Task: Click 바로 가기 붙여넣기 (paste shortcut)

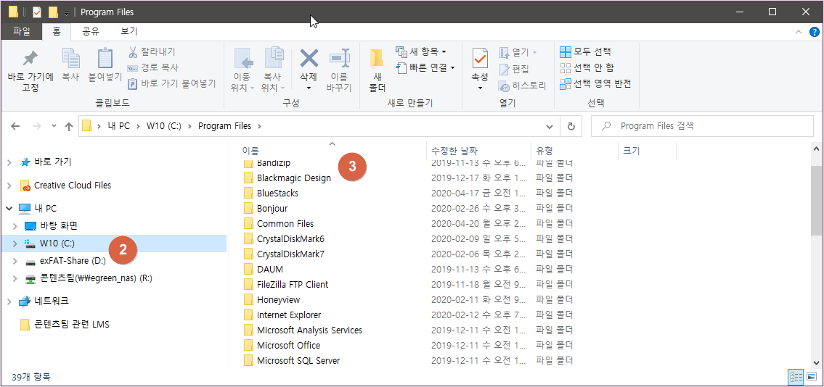Action: (172, 83)
